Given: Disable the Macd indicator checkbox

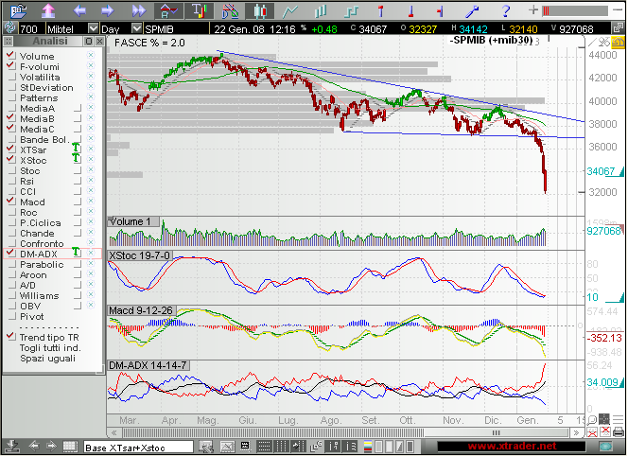Looking at the screenshot, I should [x=10, y=202].
